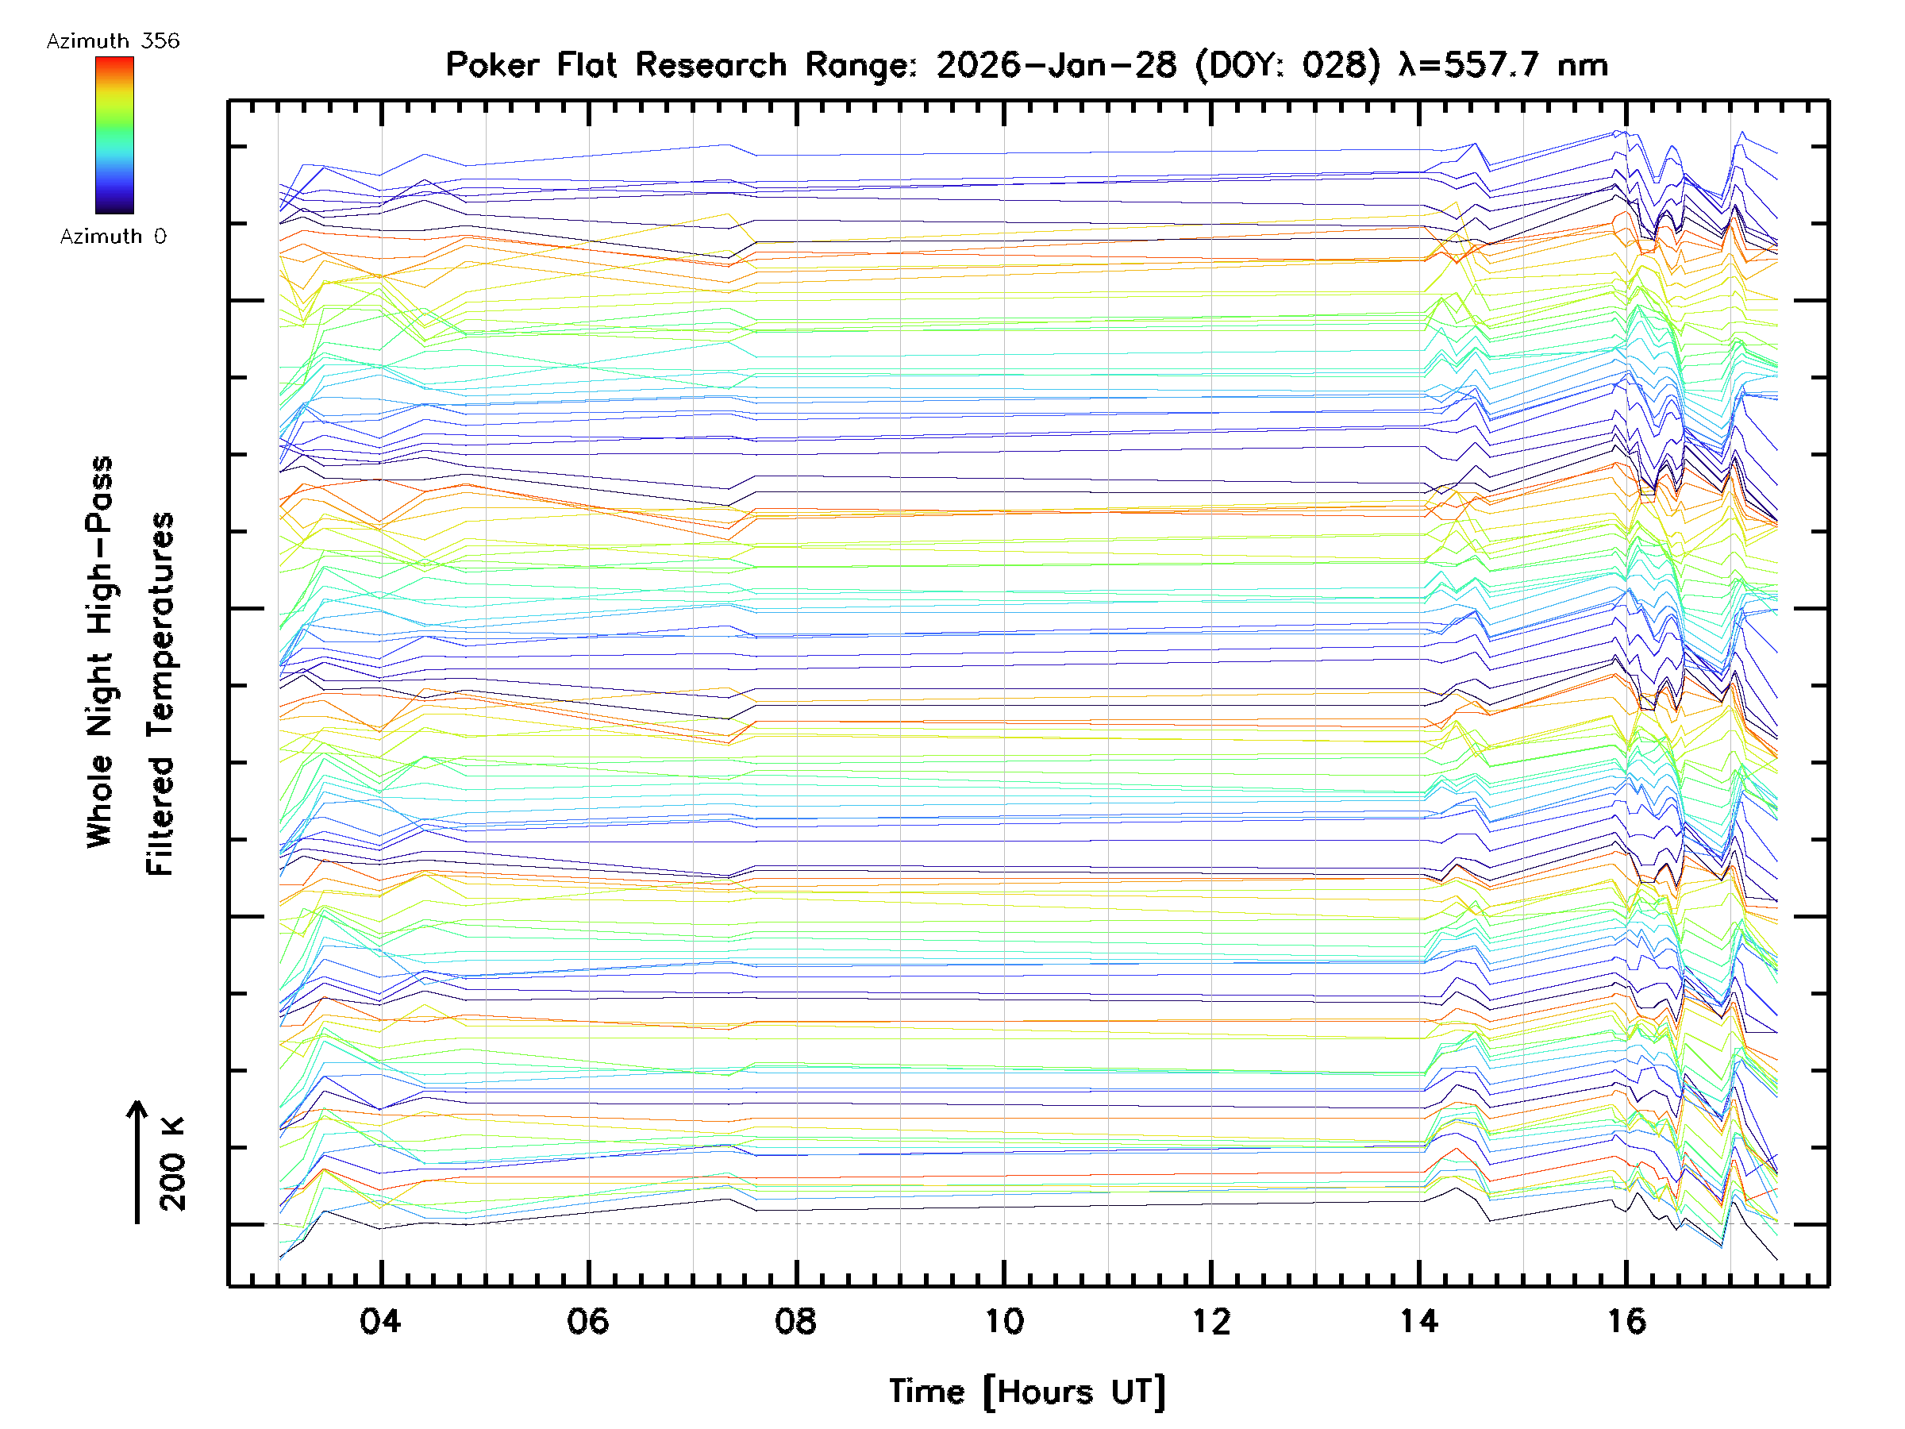
Task: Click the 14 hour tick label
Action: pyautogui.click(x=1419, y=1321)
